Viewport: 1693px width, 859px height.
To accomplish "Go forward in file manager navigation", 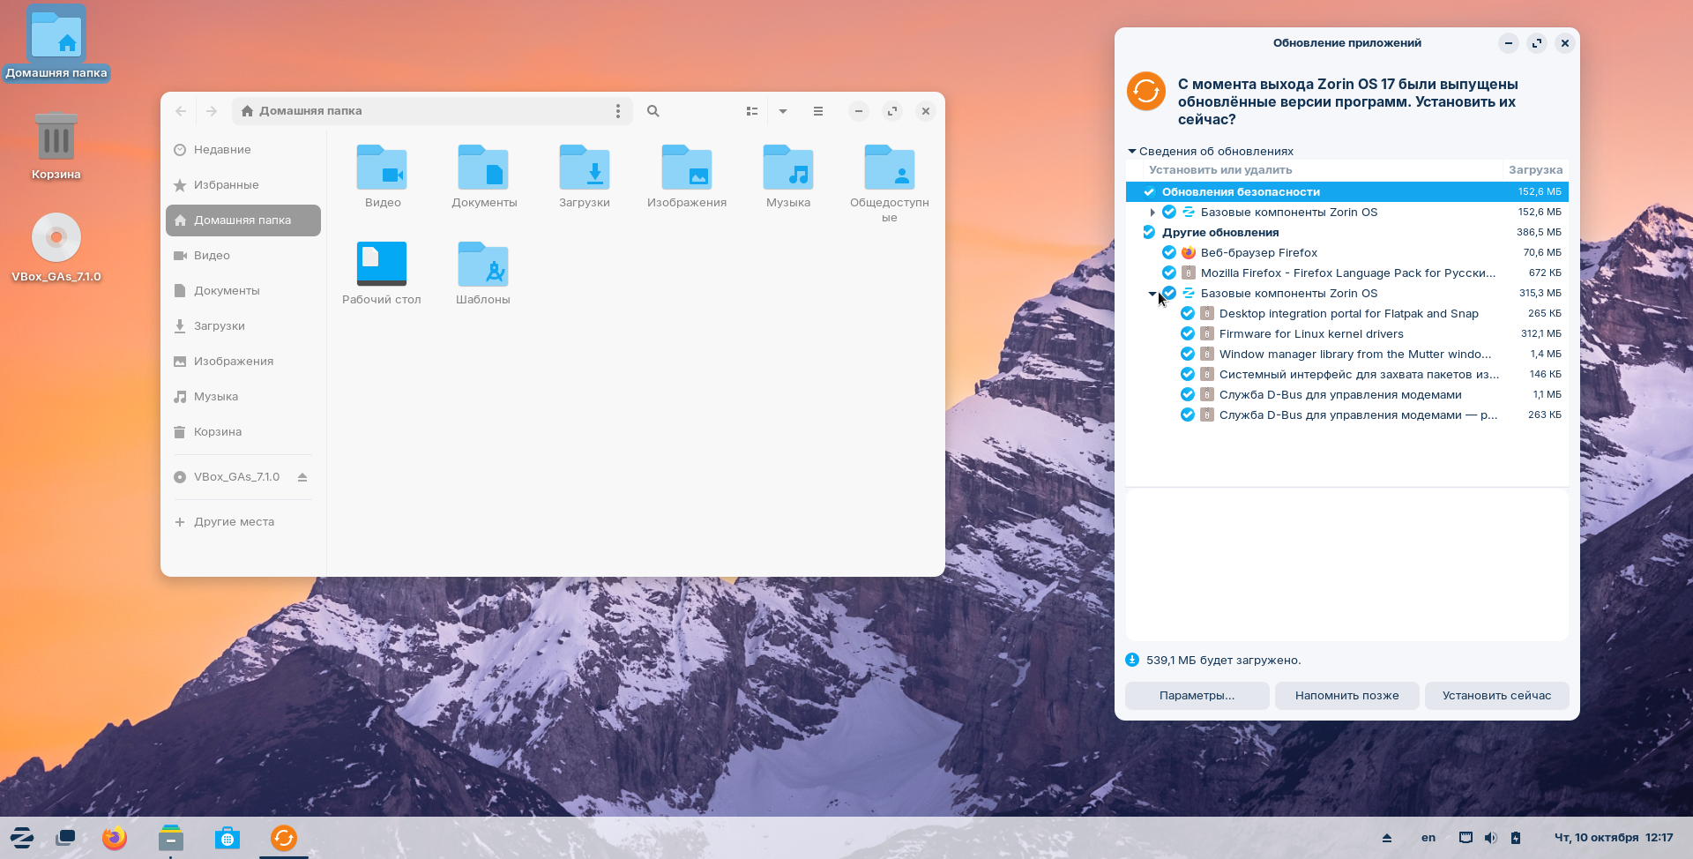I will tap(212, 111).
